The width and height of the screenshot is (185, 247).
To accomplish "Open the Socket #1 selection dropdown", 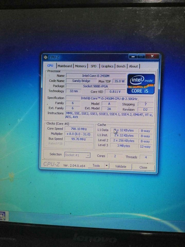I will (77, 155).
